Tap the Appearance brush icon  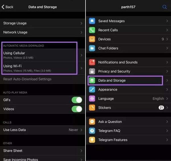click(x=92, y=89)
